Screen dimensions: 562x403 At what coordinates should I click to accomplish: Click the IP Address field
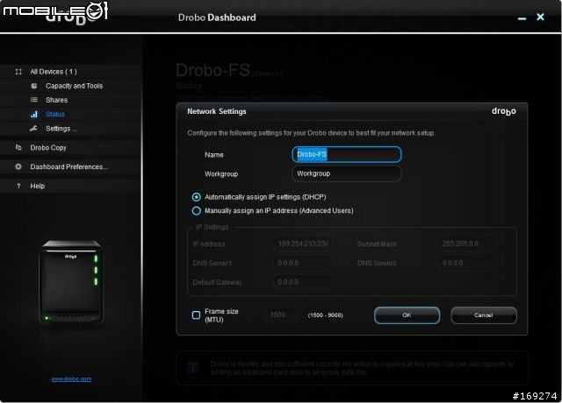click(x=303, y=244)
